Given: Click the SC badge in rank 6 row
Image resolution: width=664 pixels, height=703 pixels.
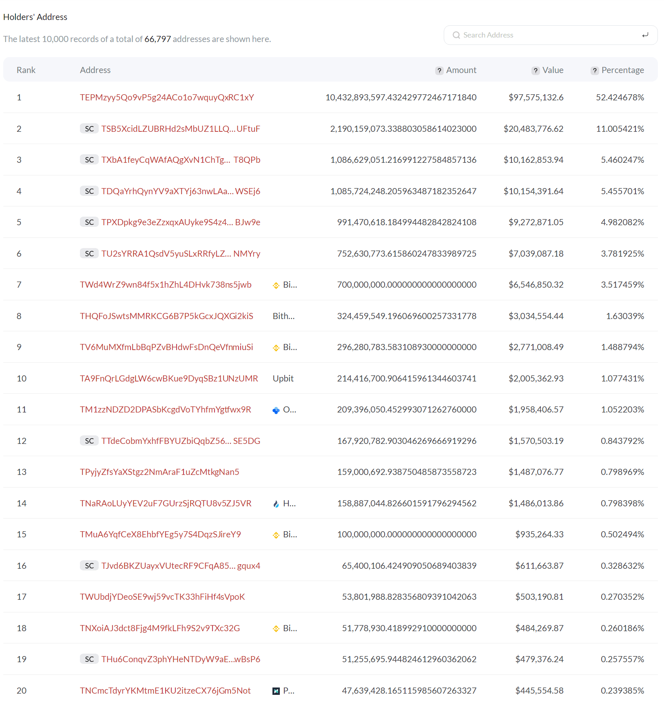Looking at the screenshot, I should (89, 254).
